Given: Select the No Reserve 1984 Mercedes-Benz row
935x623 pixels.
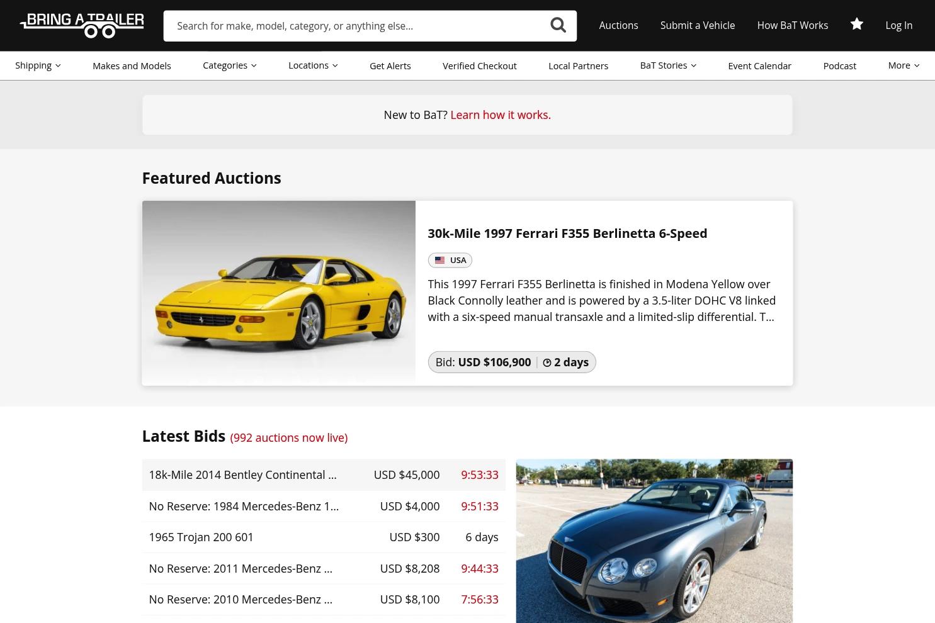Looking at the screenshot, I should pyautogui.click(x=324, y=506).
